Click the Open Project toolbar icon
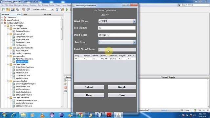This screenshot has width=210, height=118. tap(13, 10)
